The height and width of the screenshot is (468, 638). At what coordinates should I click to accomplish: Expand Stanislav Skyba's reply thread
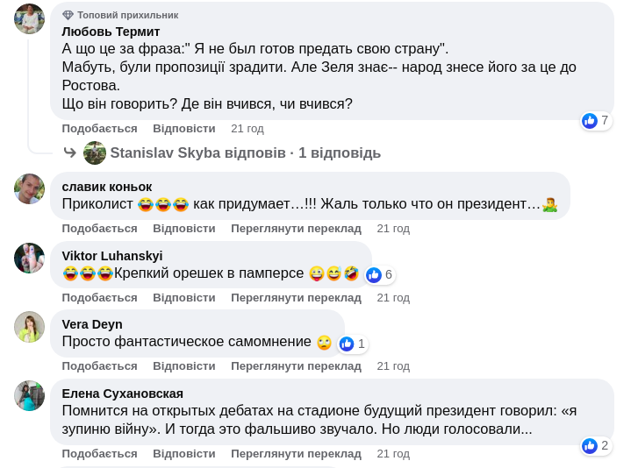pyautogui.click(x=245, y=152)
